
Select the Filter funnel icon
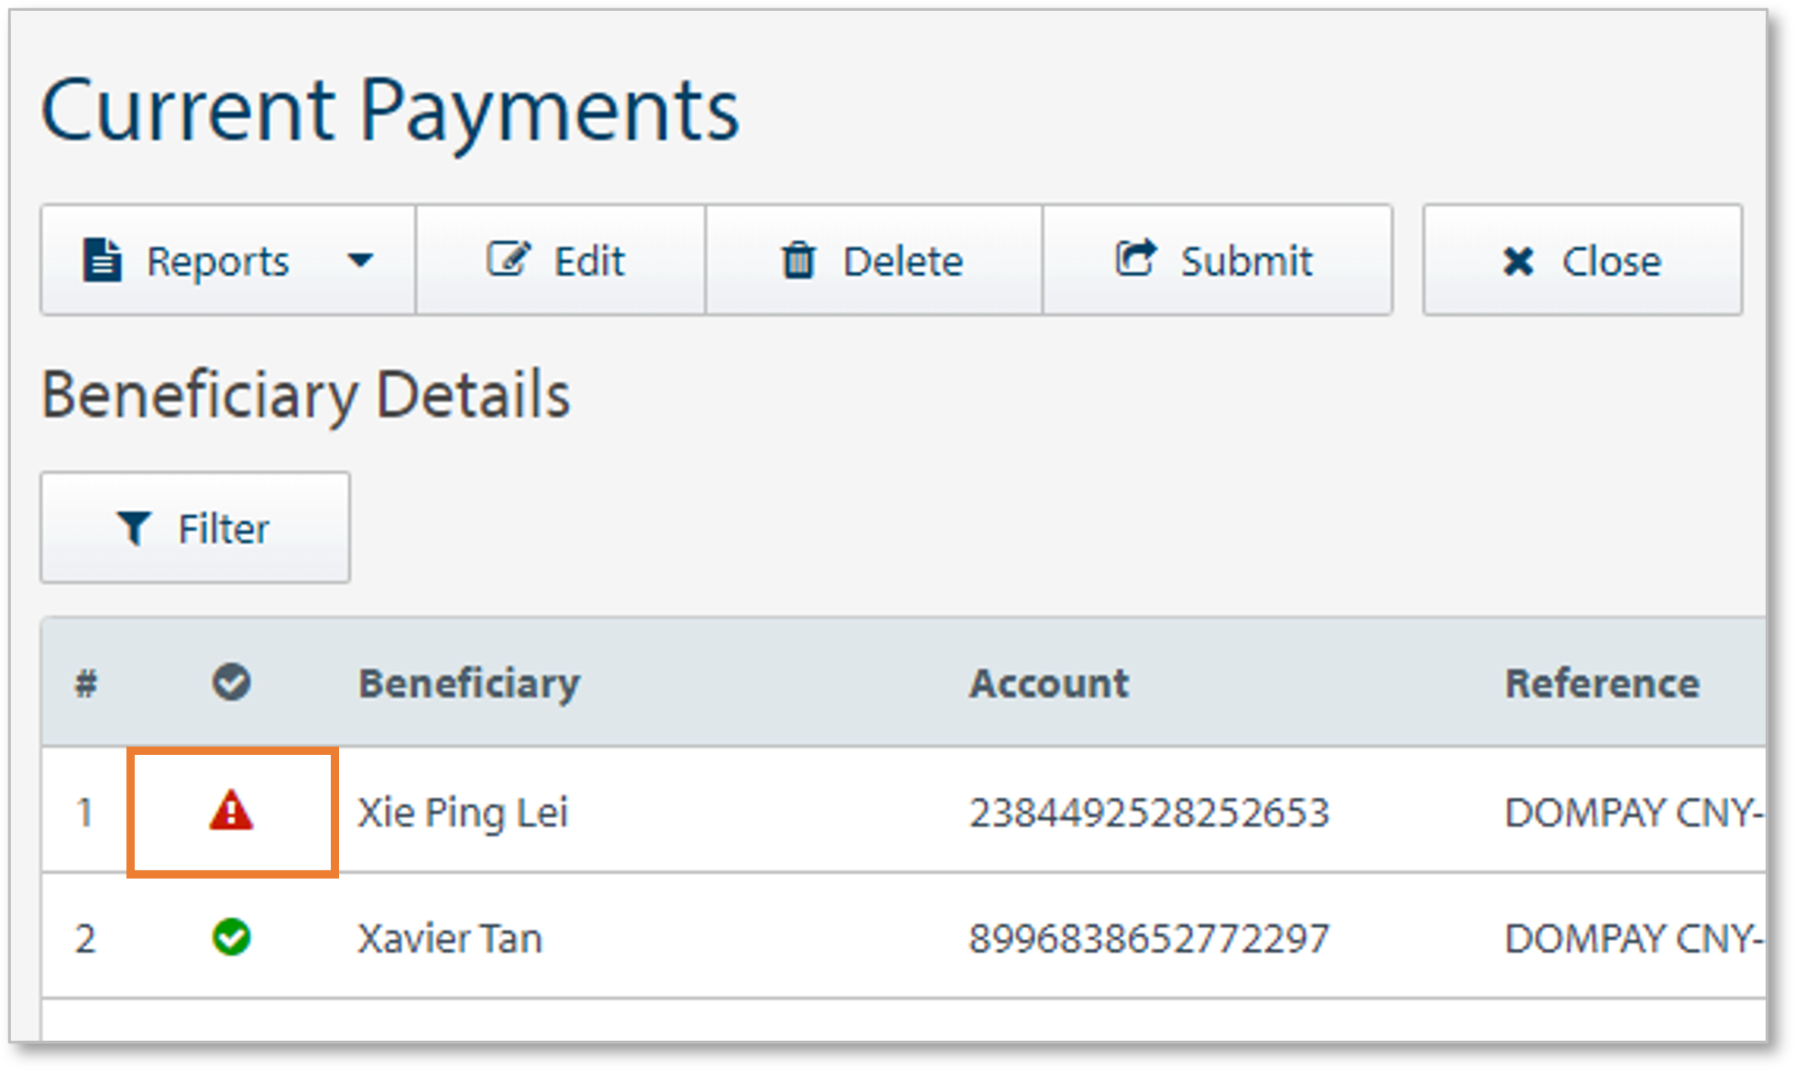[x=135, y=527]
